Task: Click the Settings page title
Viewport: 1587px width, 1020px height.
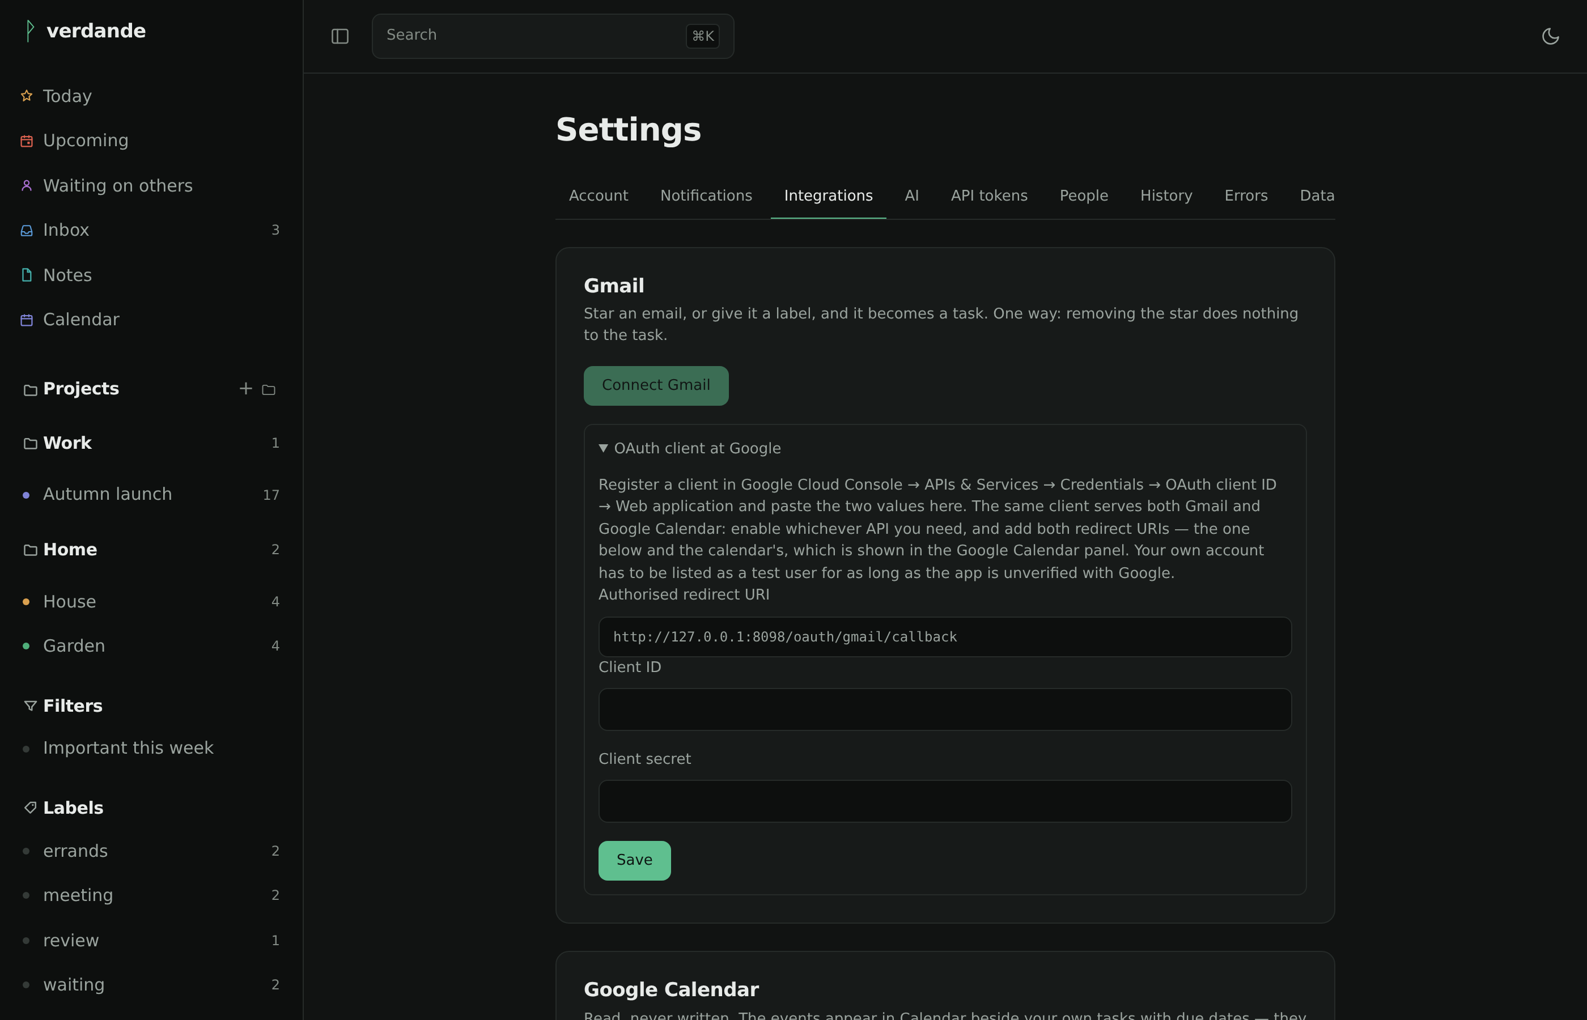Action: tap(628, 130)
